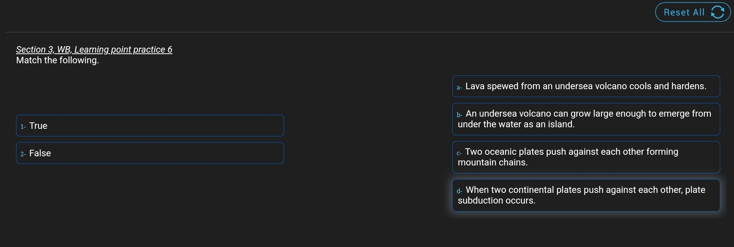734x247 pixels.
Task: Click the words 'subduction occurs.' in option d
Action: 497,200
